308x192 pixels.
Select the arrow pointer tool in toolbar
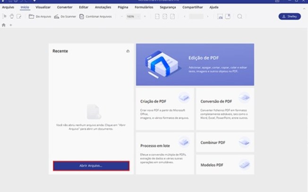pos(5,16)
